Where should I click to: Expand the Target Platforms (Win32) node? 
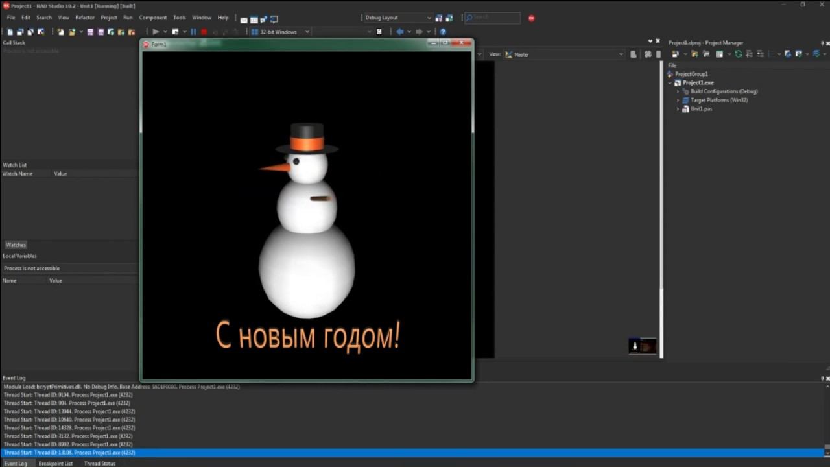pyautogui.click(x=678, y=101)
